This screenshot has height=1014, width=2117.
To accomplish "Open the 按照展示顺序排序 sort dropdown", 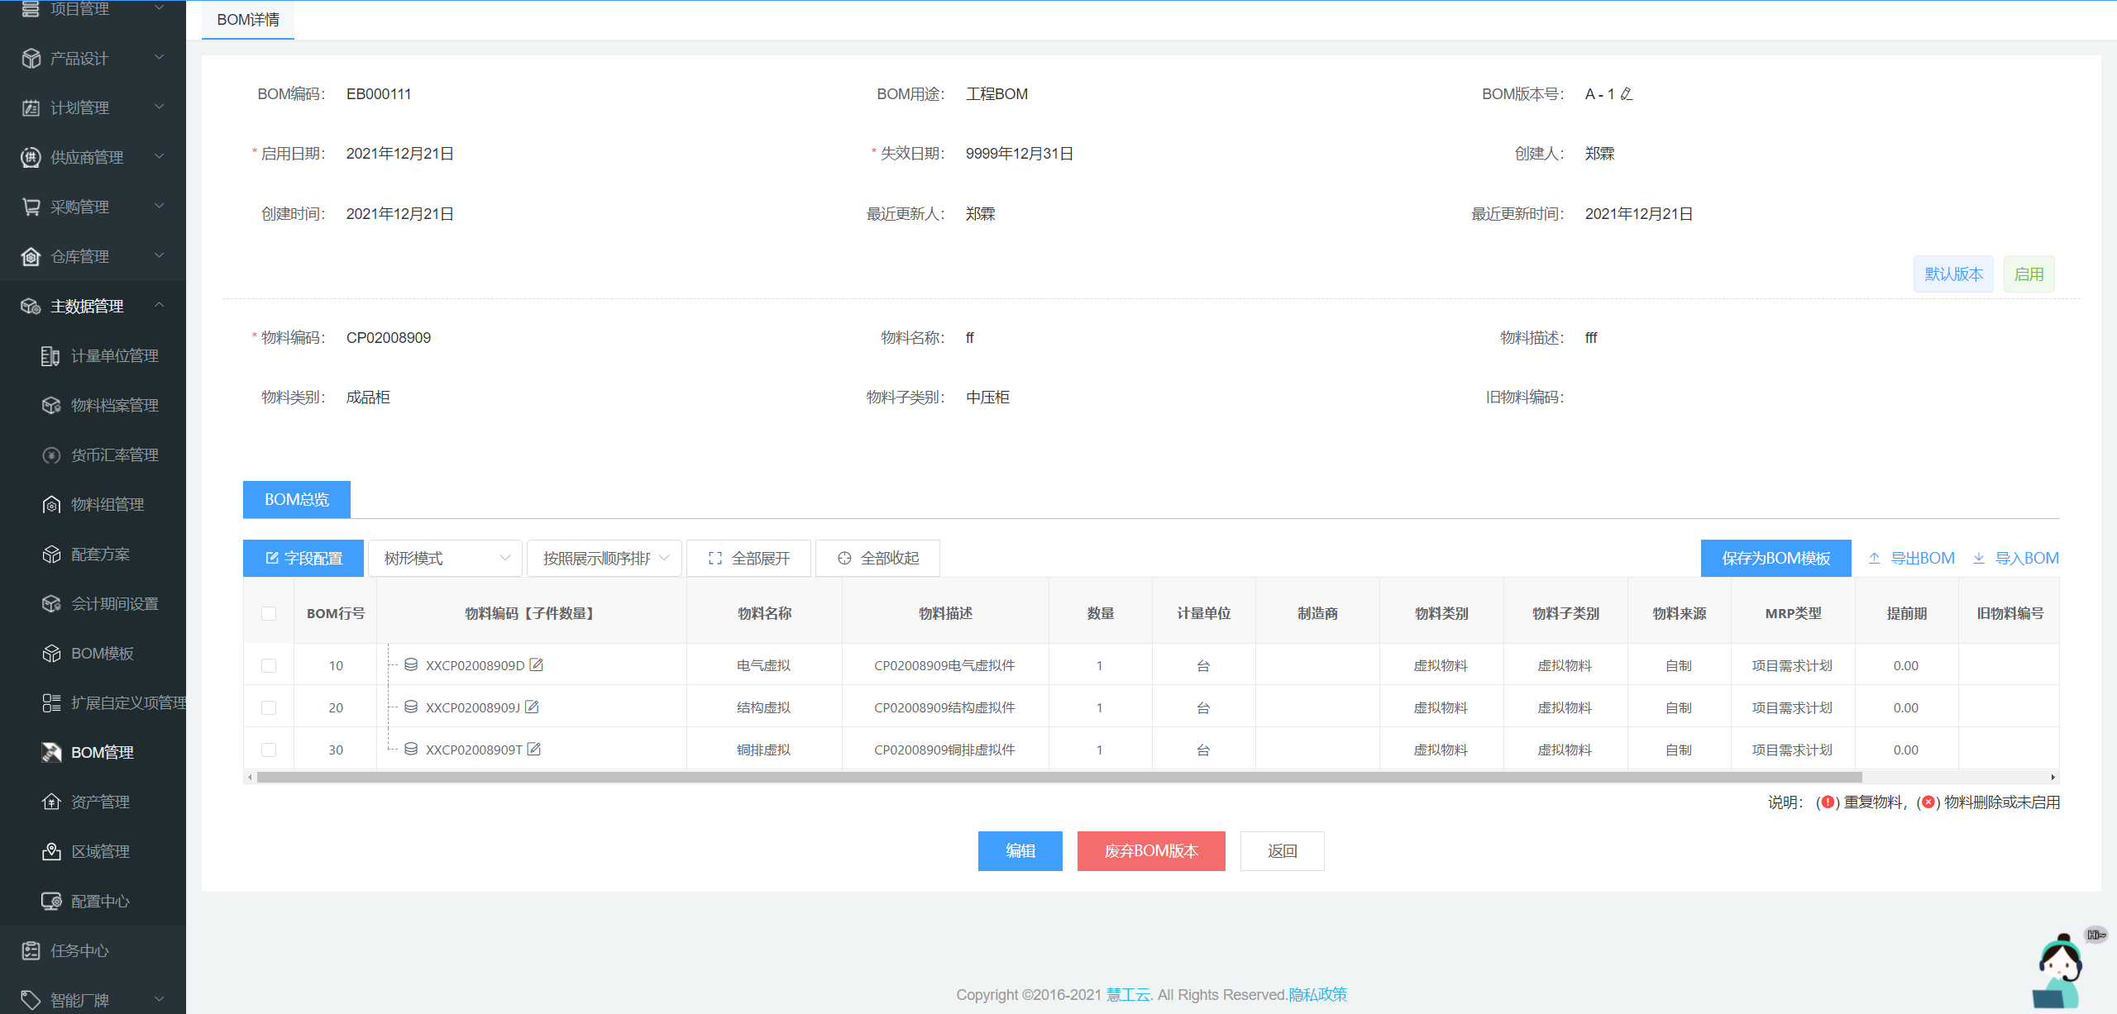I will click(605, 559).
